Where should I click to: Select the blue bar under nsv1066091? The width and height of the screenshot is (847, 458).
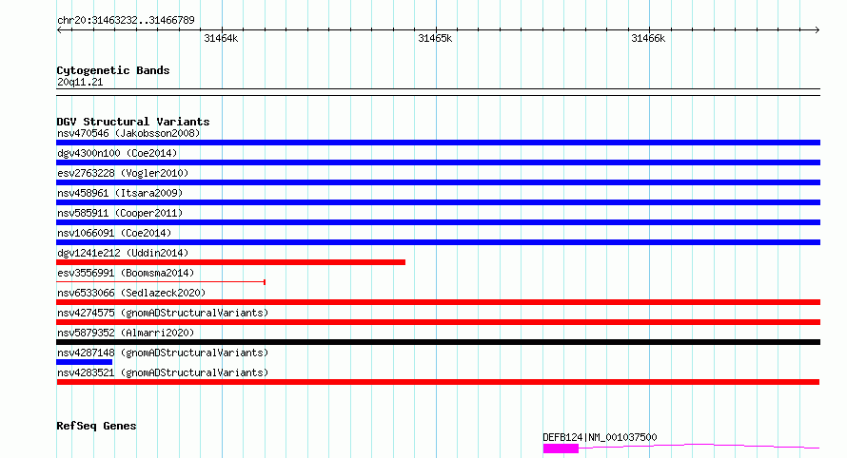pyautogui.click(x=438, y=242)
